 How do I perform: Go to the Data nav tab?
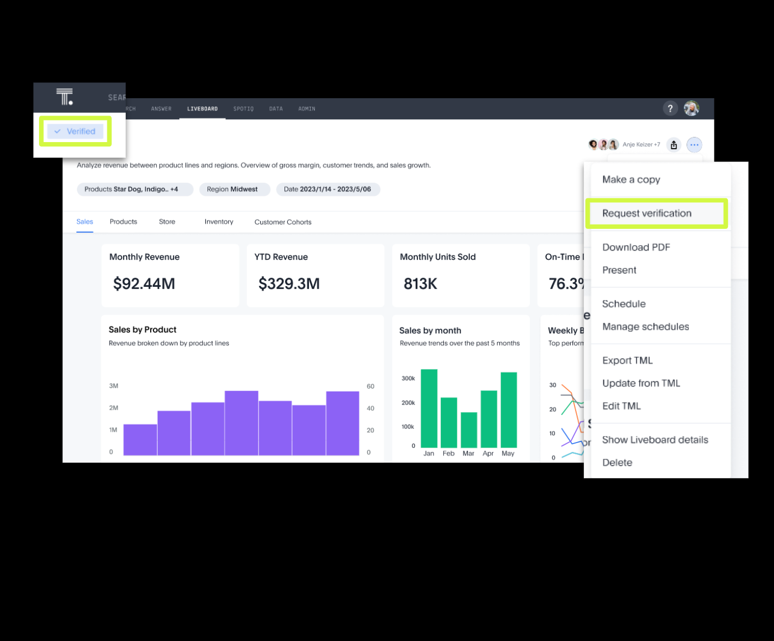(x=276, y=109)
